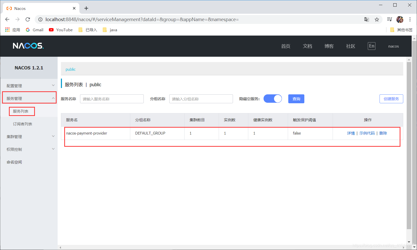Open the Chrome three-dot menu
The width and height of the screenshot is (417, 250).
point(410,19)
